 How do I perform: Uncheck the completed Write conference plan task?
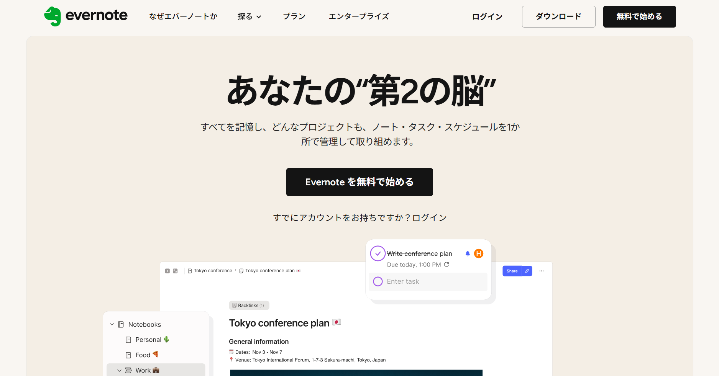[378, 253]
